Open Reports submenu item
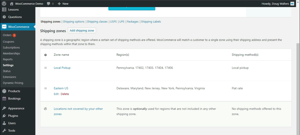This screenshot has width=300, height=135. (x=8, y=59)
